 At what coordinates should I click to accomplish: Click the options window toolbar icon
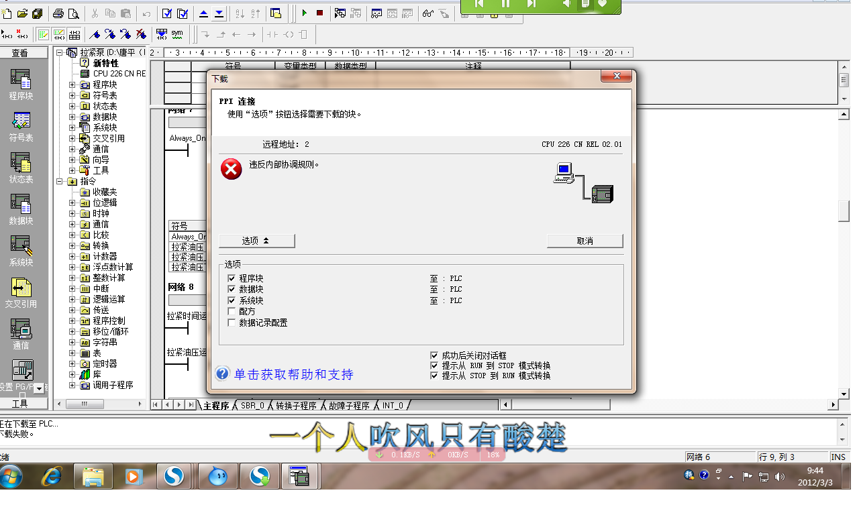tap(276, 13)
